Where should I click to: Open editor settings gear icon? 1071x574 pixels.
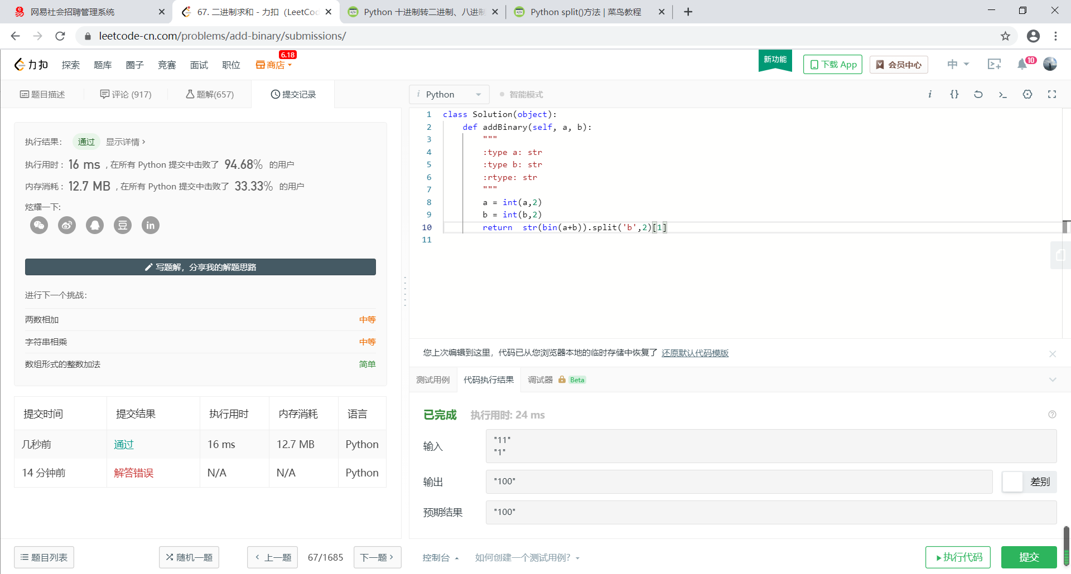pyautogui.click(x=1027, y=94)
